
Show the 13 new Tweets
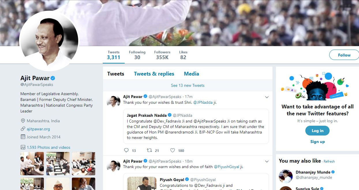coord(188,85)
